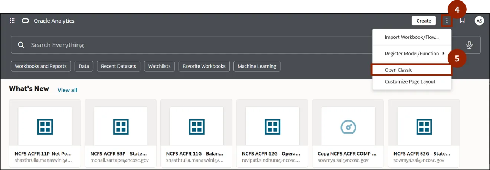
Task: Click in the Search Everything field
Action: [186, 45]
